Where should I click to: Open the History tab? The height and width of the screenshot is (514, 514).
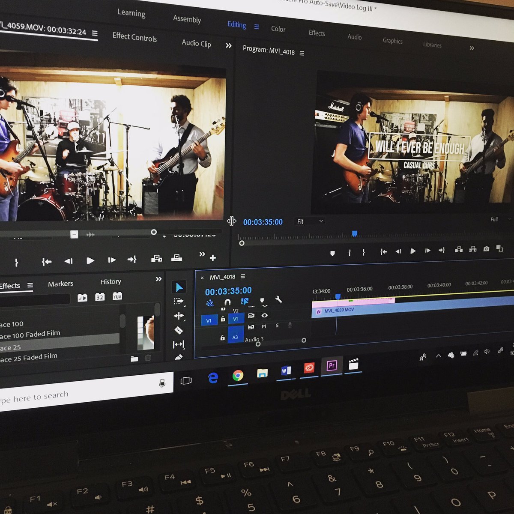tap(111, 281)
